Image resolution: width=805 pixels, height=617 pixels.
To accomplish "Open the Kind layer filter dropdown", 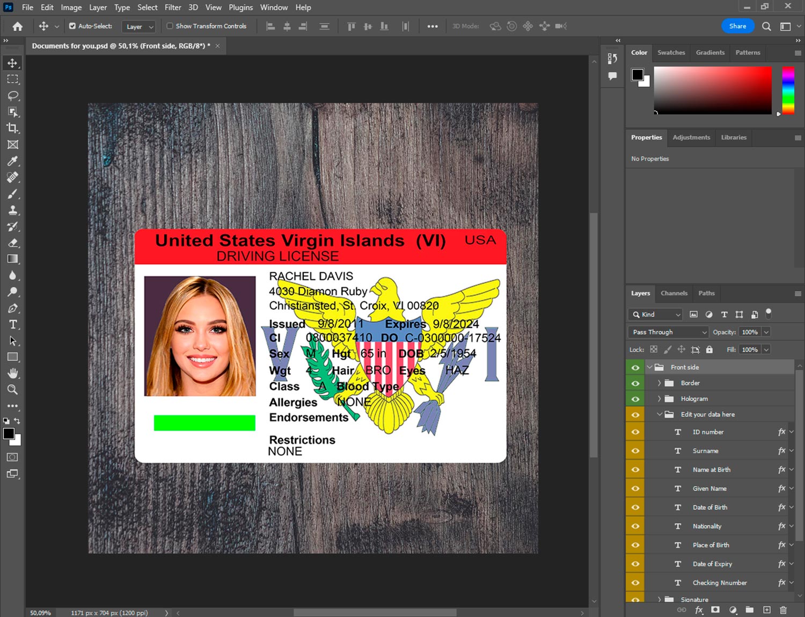I will (656, 315).
